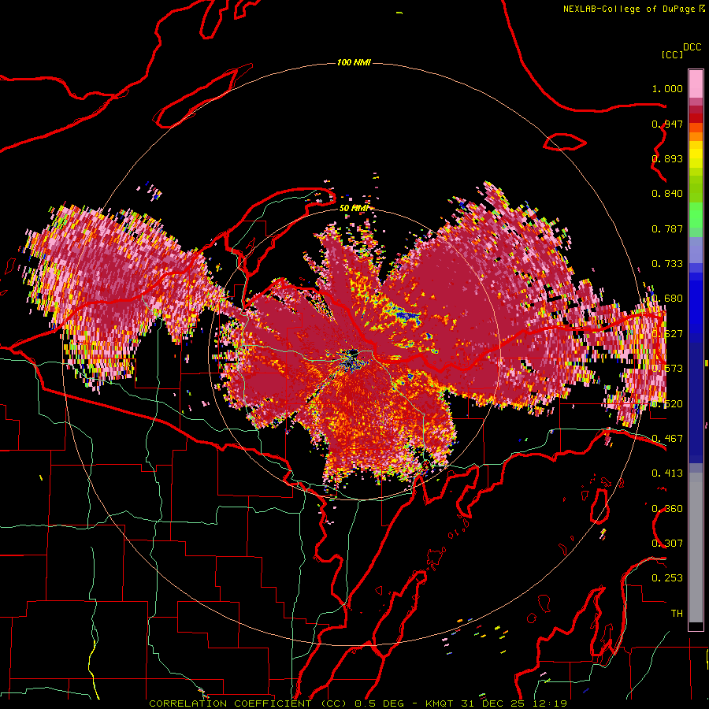
Task: Click the 0.840 scale value
Action: pos(667,194)
